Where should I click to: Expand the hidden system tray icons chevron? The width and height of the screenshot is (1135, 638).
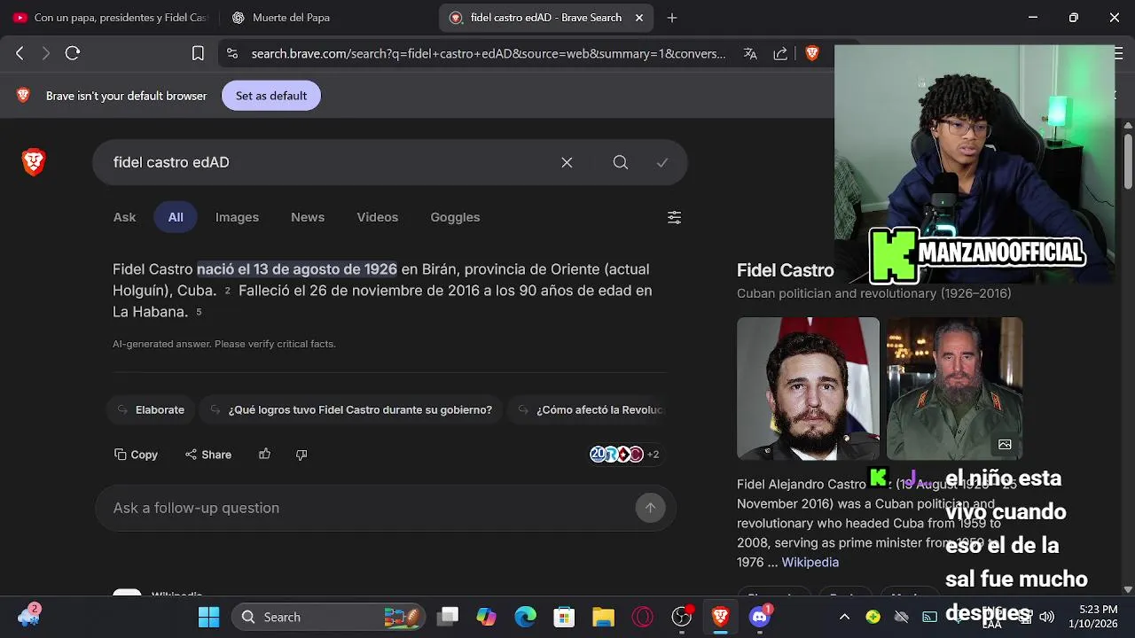844,617
